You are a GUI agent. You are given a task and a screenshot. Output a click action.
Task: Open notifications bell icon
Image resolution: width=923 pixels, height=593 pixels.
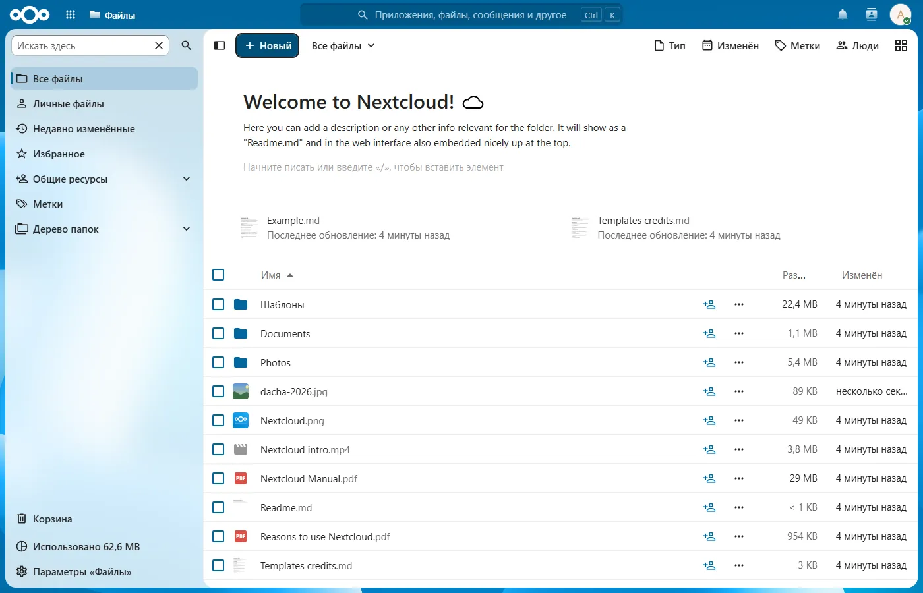pyautogui.click(x=843, y=14)
